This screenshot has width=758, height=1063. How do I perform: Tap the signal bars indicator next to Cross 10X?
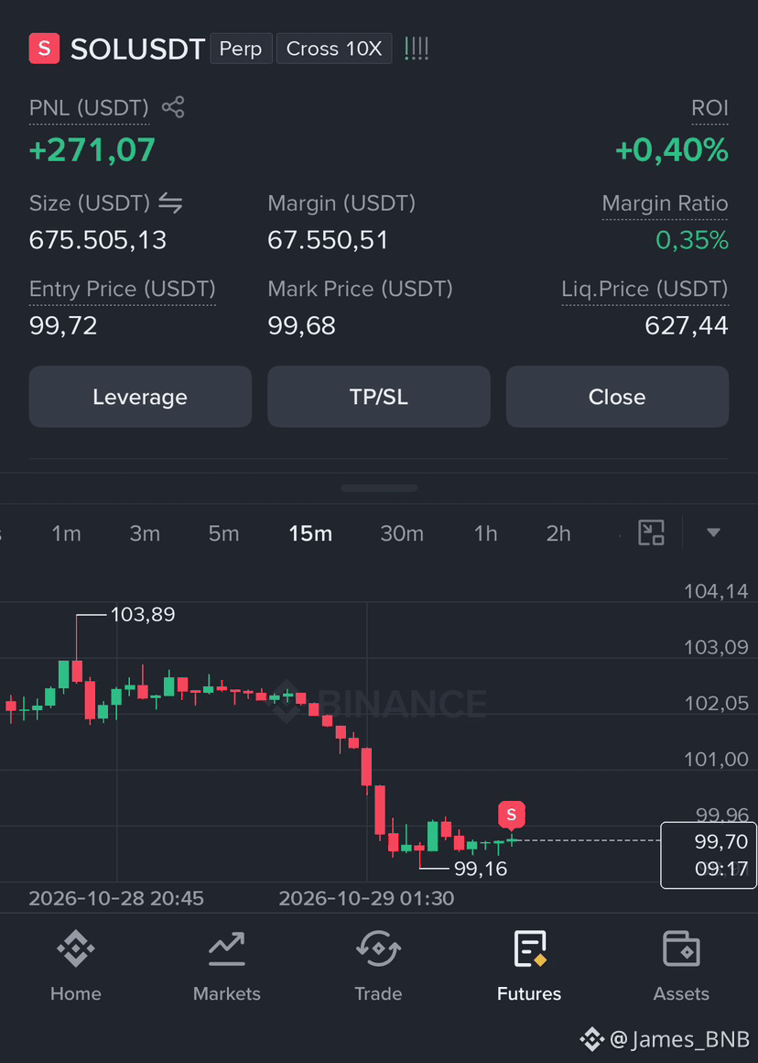(416, 49)
